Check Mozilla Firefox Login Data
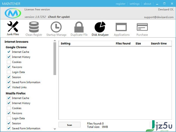This screenshot has width=176, height=132. click(x=9, y=118)
